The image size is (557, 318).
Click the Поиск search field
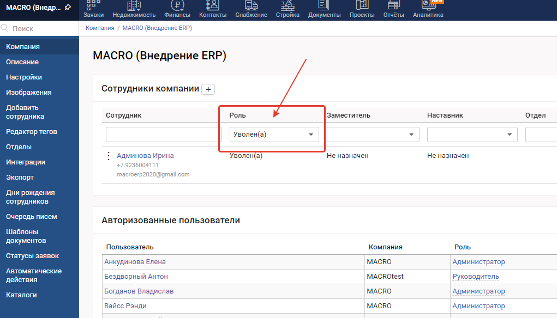point(44,28)
